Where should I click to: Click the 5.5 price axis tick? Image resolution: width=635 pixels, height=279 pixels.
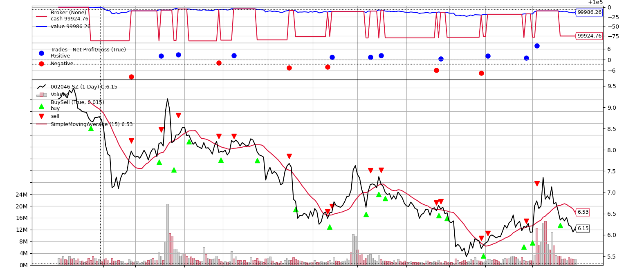click(x=612, y=257)
